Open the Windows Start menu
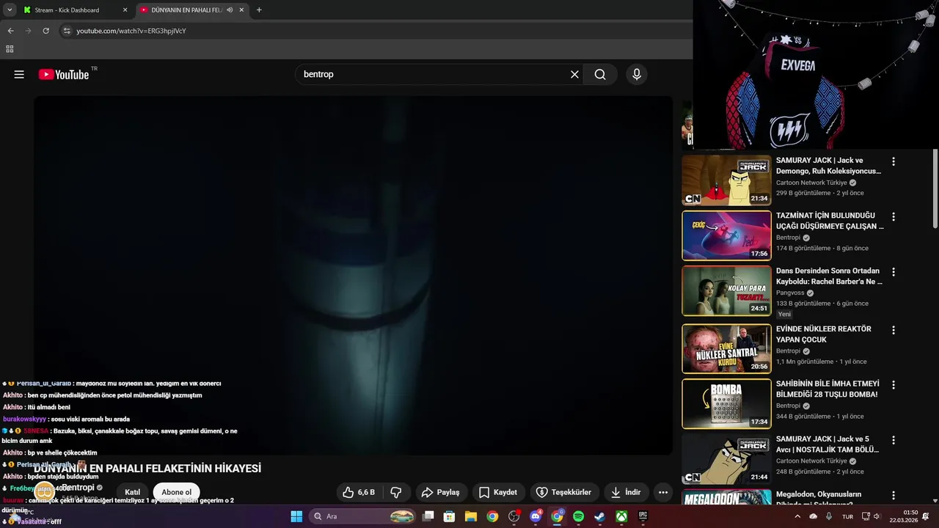The image size is (939, 528). coord(296,516)
